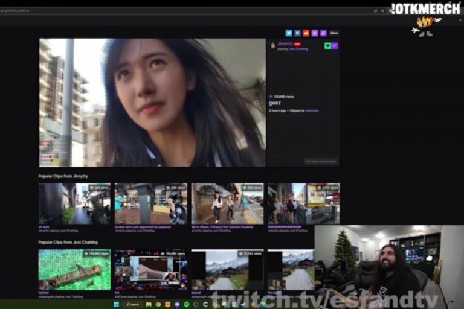Toggle the green heart follow button

click(327, 45)
